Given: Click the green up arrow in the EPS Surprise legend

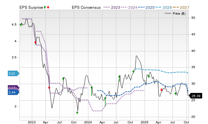Looking at the screenshot, I should tap(45, 7).
